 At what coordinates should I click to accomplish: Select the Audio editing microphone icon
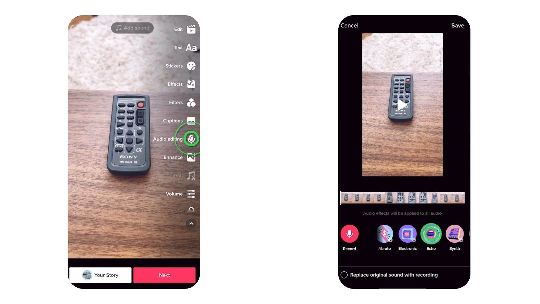pyautogui.click(x=191, y=139)
